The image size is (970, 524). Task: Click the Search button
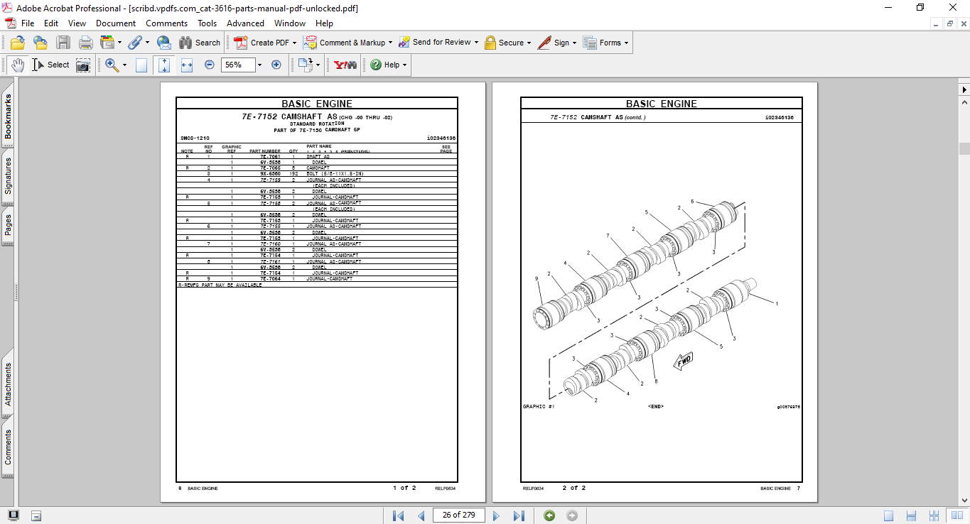coord(200,43)
